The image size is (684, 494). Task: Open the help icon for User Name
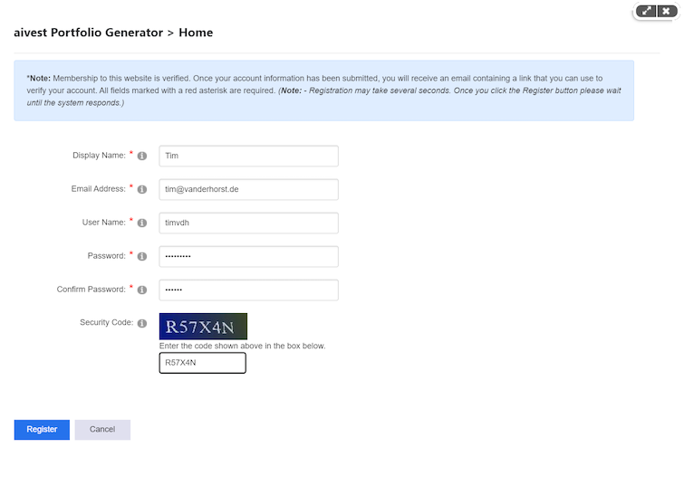pos(142,223)
